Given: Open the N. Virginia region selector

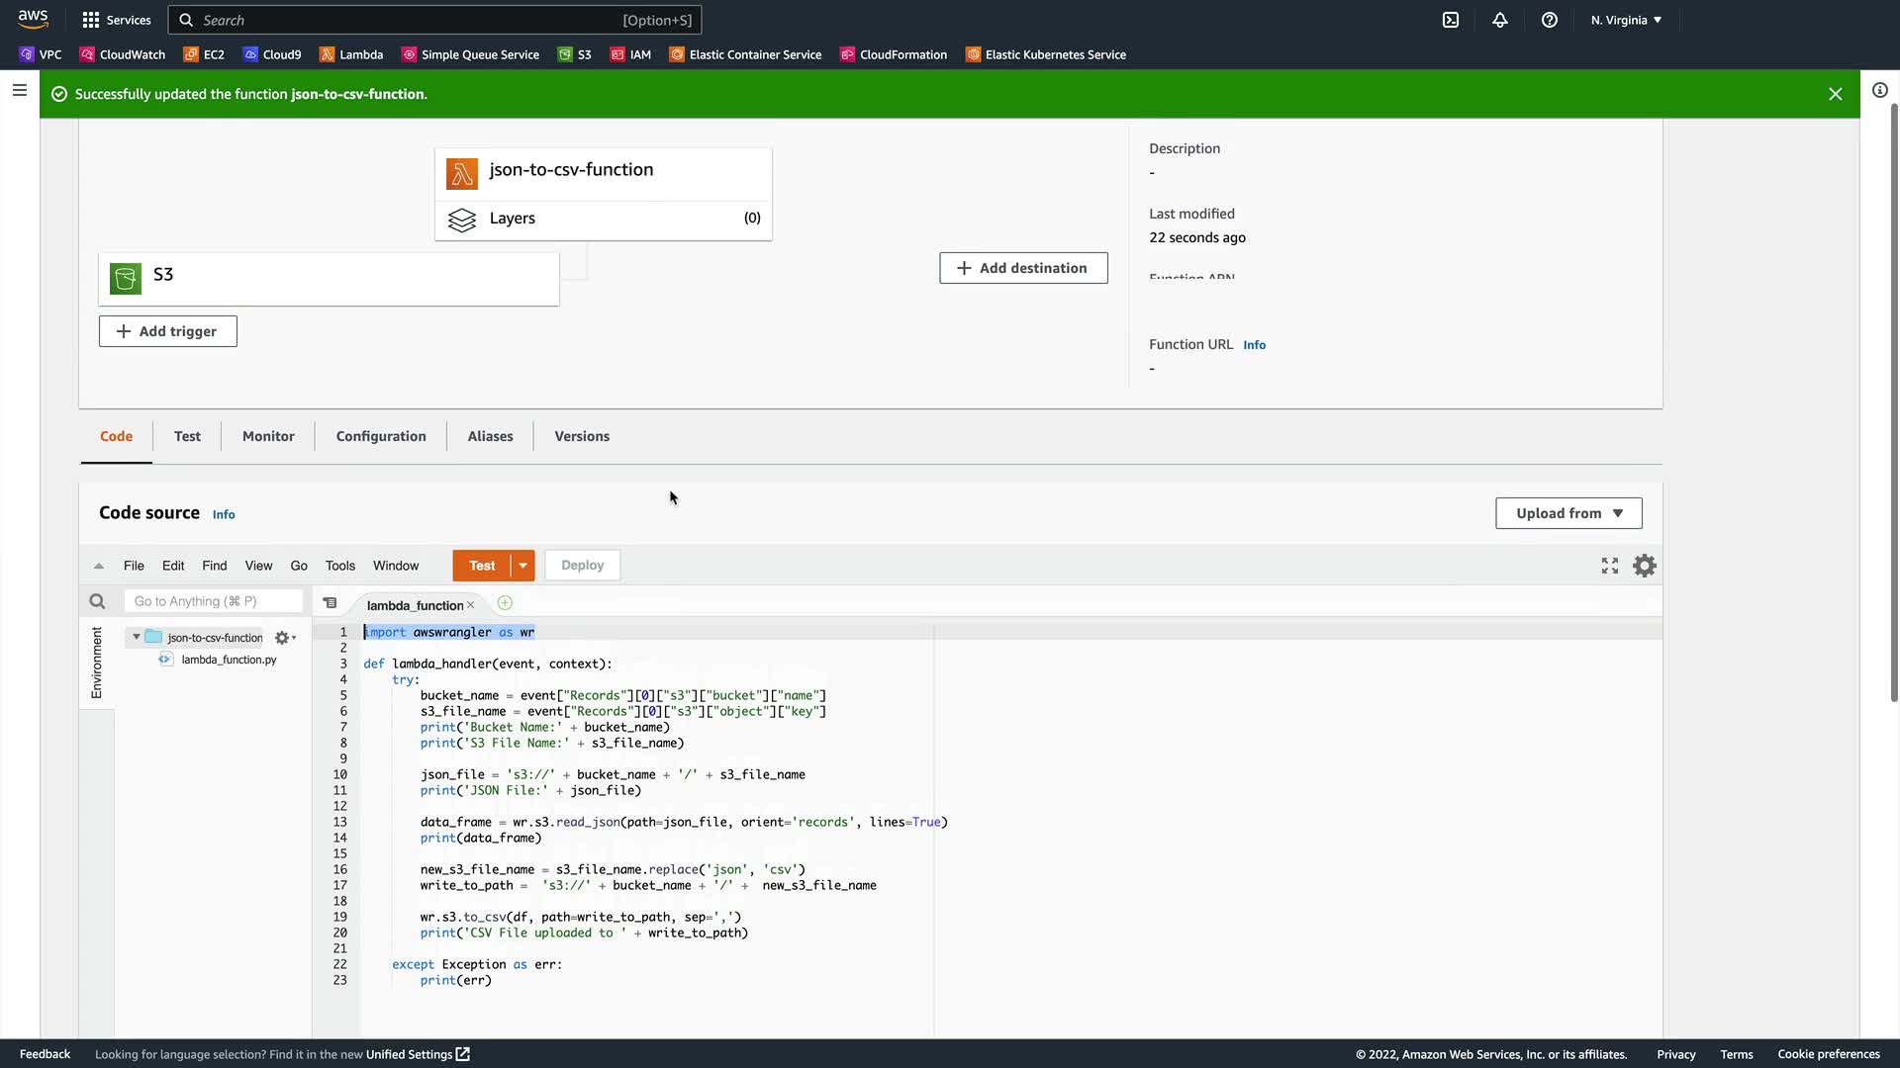Looking at the screenshot, I should pyautogui.click(x=1626, y=20).
